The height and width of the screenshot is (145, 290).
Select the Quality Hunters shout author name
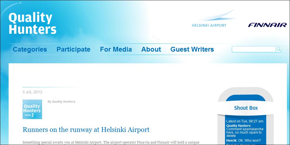coord(239,126)
